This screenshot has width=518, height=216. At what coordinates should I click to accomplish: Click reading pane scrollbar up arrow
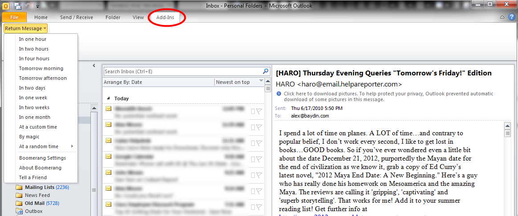508,126
